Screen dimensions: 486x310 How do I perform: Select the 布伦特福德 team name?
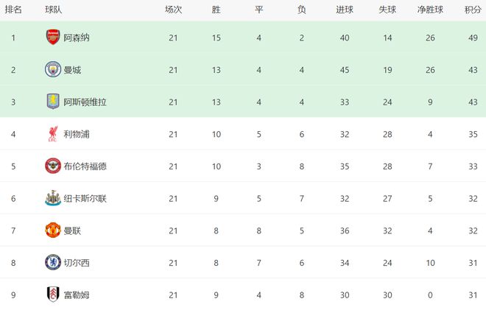85,166
